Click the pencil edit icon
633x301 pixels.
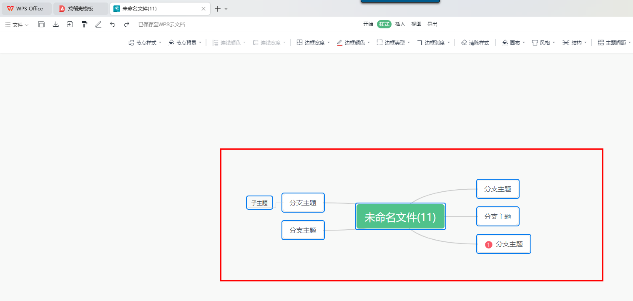(98, 25)
